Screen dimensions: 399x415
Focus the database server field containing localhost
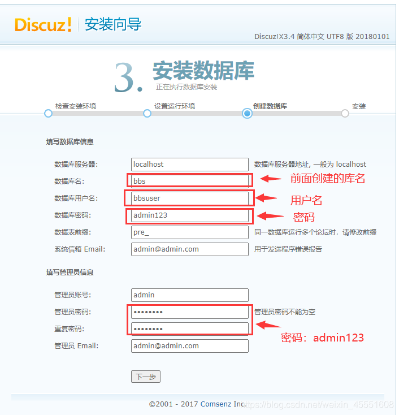point(190,165)
